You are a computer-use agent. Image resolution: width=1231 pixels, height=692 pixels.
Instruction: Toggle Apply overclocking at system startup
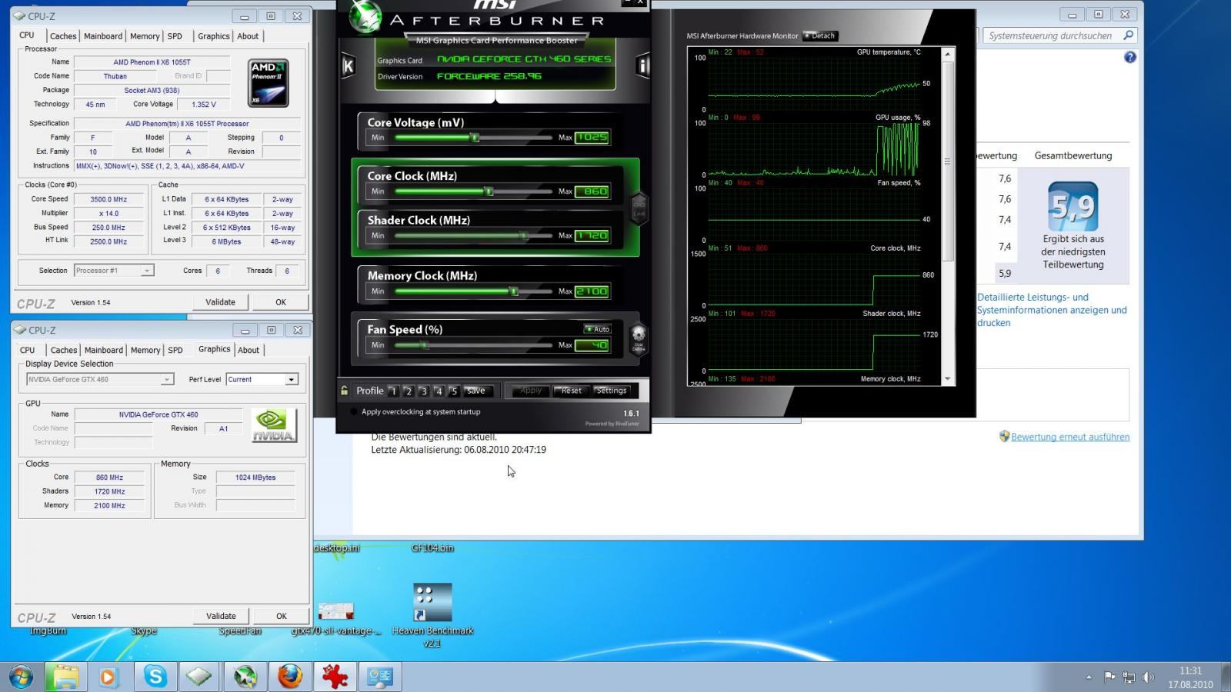354,412
